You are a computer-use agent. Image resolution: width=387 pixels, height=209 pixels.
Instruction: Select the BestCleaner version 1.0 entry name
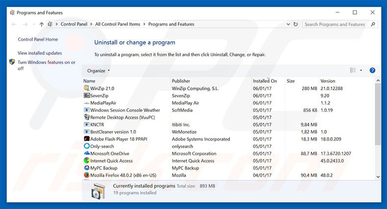coord(113,132)
